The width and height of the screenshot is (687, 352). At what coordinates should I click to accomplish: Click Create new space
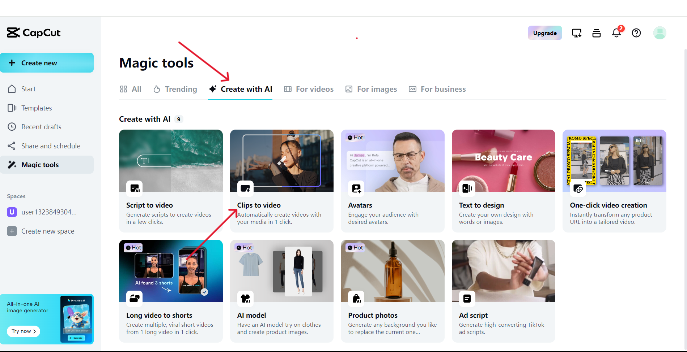pyautogui.click(x=47, y=231)
